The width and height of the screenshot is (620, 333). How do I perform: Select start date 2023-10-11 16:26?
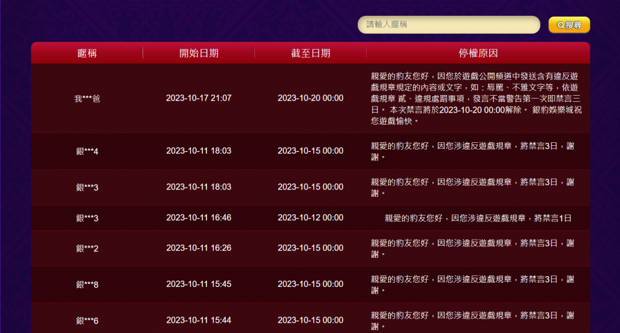pos(199,248)
